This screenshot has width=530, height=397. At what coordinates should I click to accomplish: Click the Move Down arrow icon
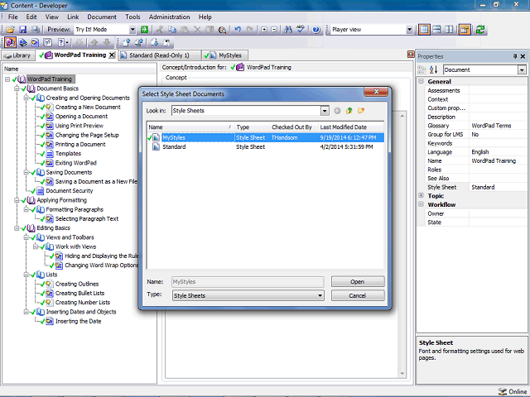click(x=107, y=42)
